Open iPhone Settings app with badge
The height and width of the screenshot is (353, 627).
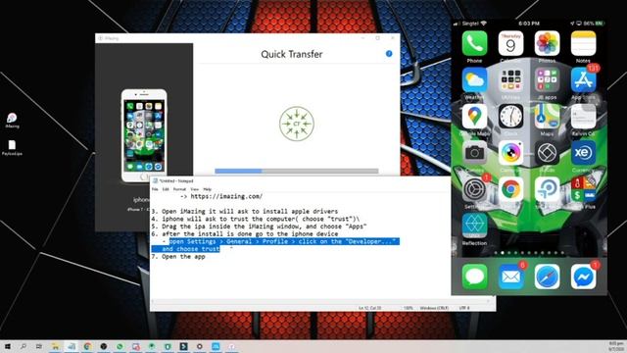click(474, 189)
